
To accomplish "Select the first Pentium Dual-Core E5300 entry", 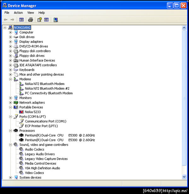I will [x=60, y=135].
